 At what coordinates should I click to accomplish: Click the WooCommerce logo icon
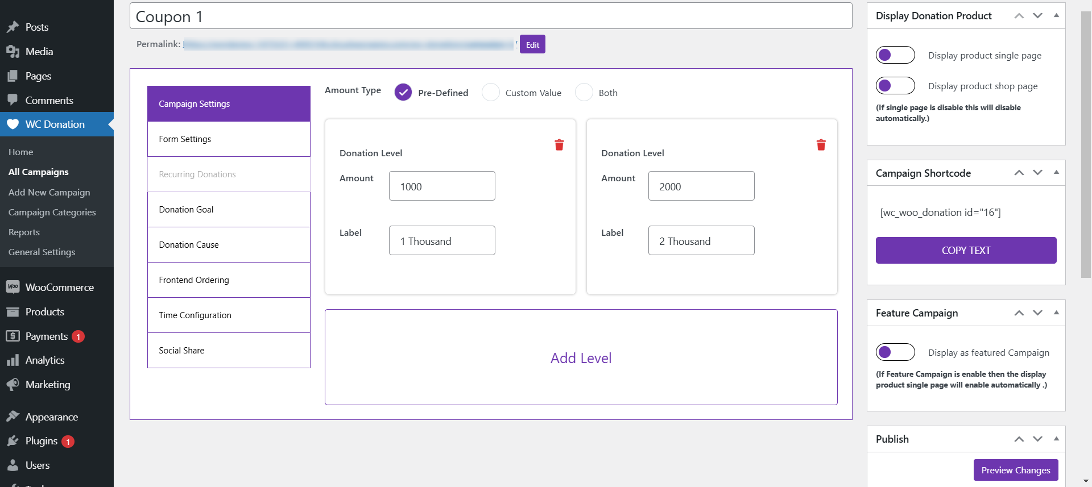point(13,287)
